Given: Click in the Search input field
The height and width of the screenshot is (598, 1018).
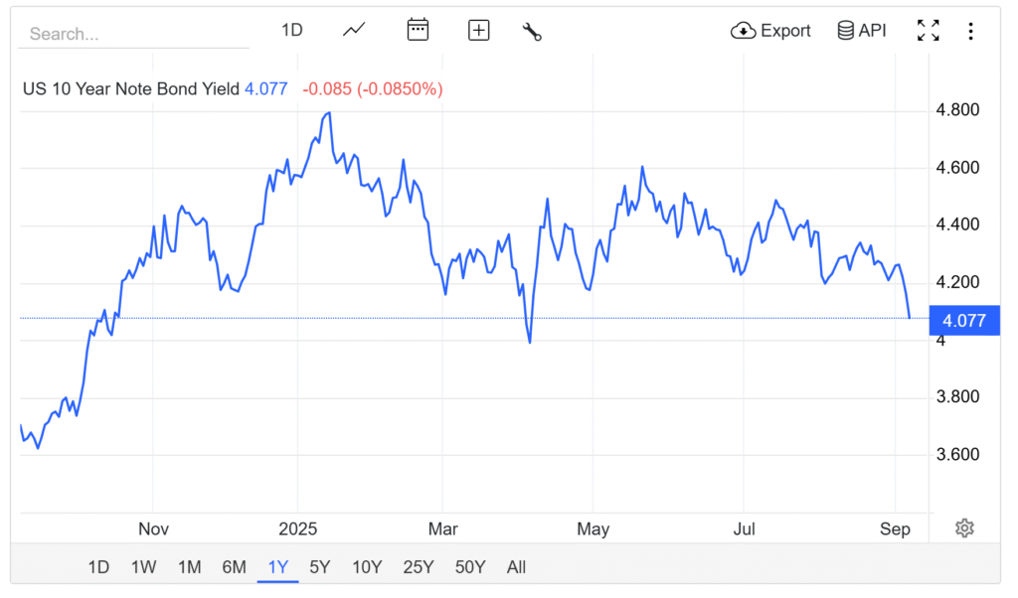Looking at the screenshot, I should pyautogui.click(x=133, y=34).
